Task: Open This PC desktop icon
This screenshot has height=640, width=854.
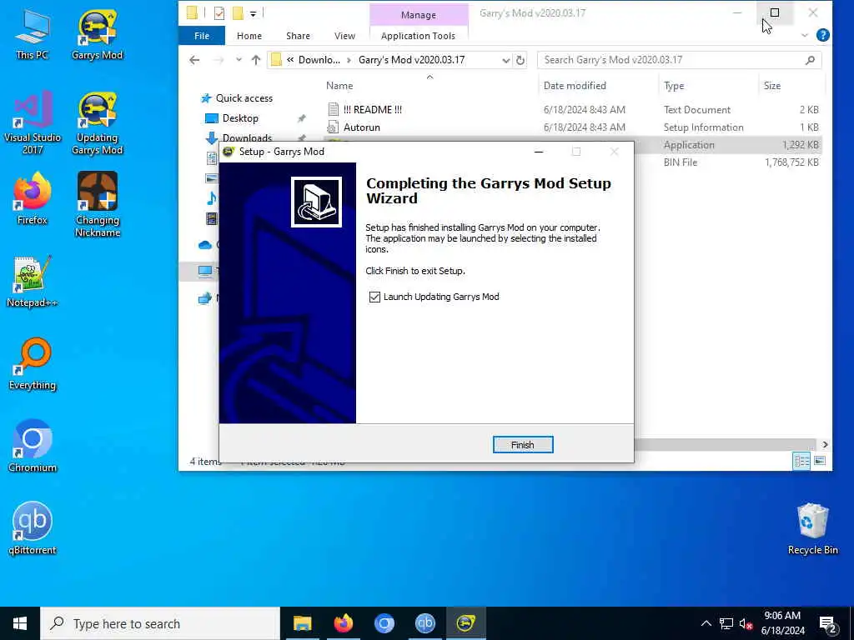Action: click(x=33, y=35)
